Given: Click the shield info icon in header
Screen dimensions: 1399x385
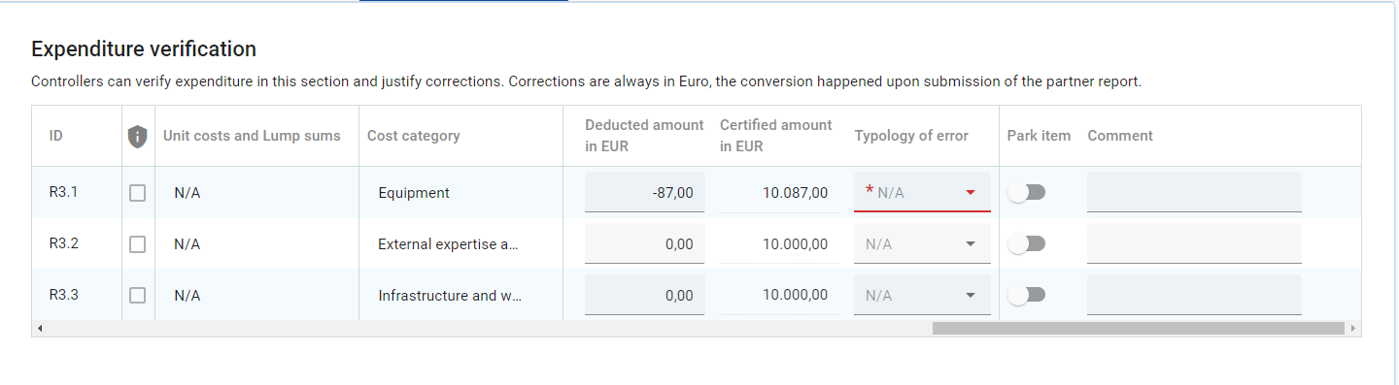Looking at the screenshot, I should [x=138, y=137].
